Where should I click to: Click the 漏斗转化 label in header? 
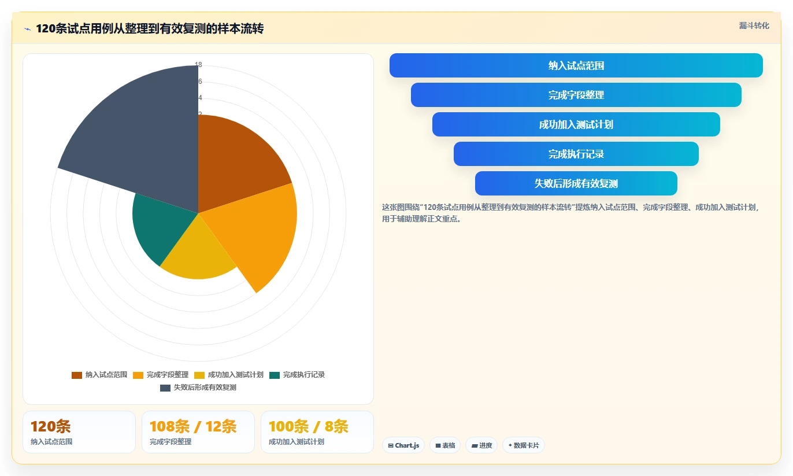tap(754, 25)
